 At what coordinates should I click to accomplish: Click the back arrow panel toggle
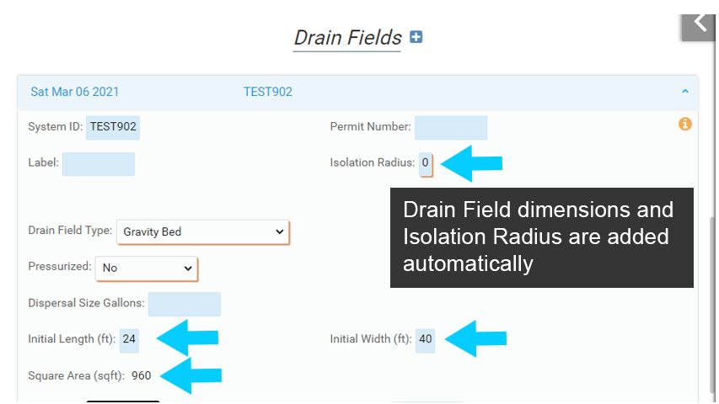click(699, 22)
